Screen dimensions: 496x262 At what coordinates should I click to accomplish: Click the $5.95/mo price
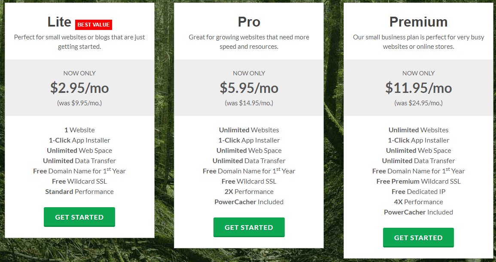pyautogui.click(x=249, y=88)
